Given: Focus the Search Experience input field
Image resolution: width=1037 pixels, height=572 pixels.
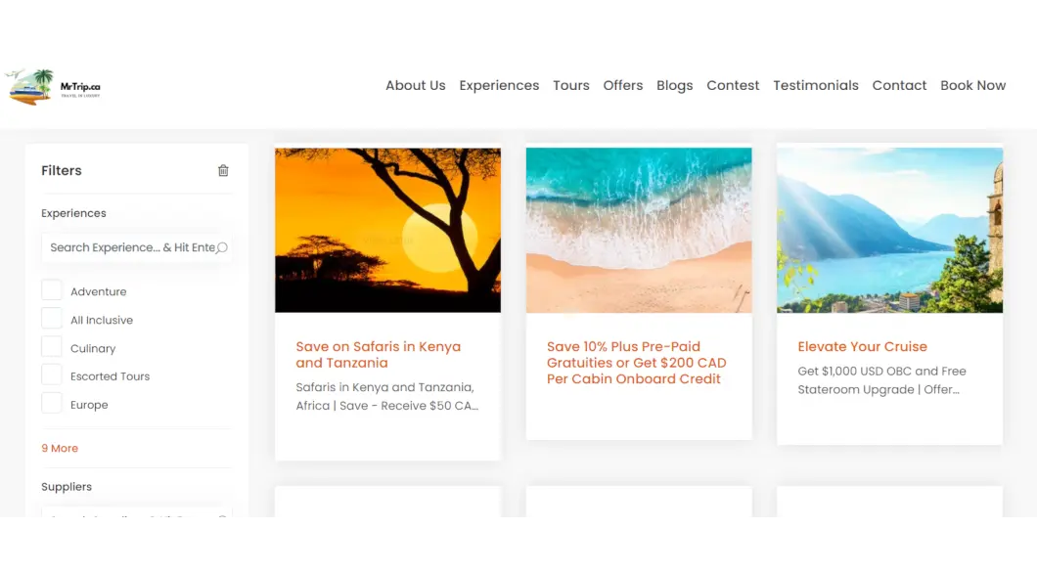Looking at the screenshot, I should click(x=130, y=247).
